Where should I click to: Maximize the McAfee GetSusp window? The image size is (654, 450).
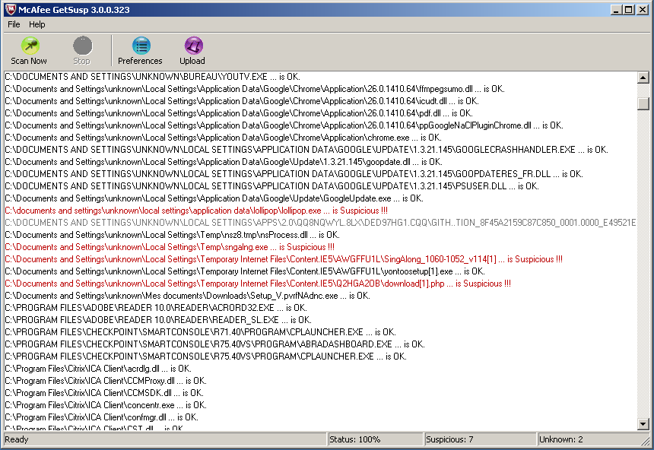(629, 9)
